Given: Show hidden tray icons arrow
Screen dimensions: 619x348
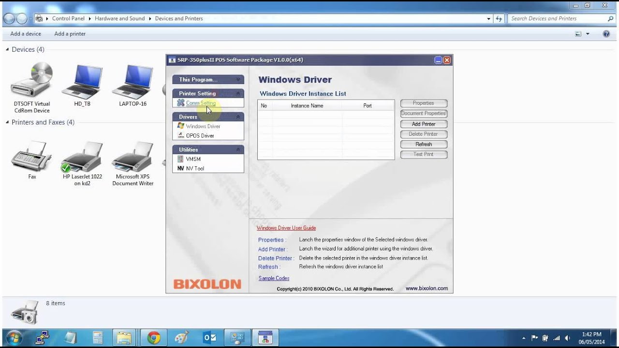Looking at the screenshot, I should (524, 338).
